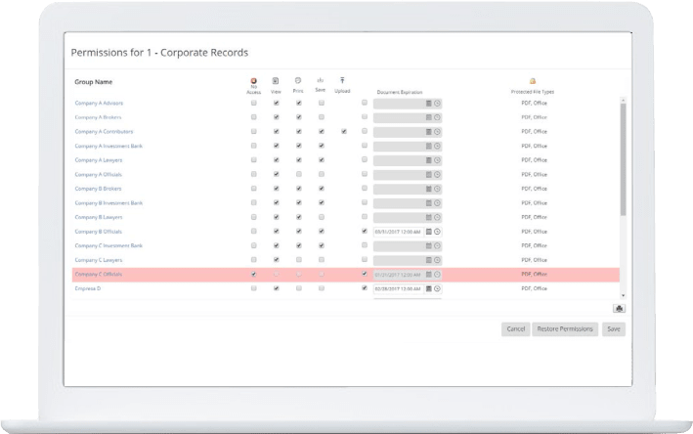
Task: Open calendar picker for Company B Officials expiration
Action: 428,232
